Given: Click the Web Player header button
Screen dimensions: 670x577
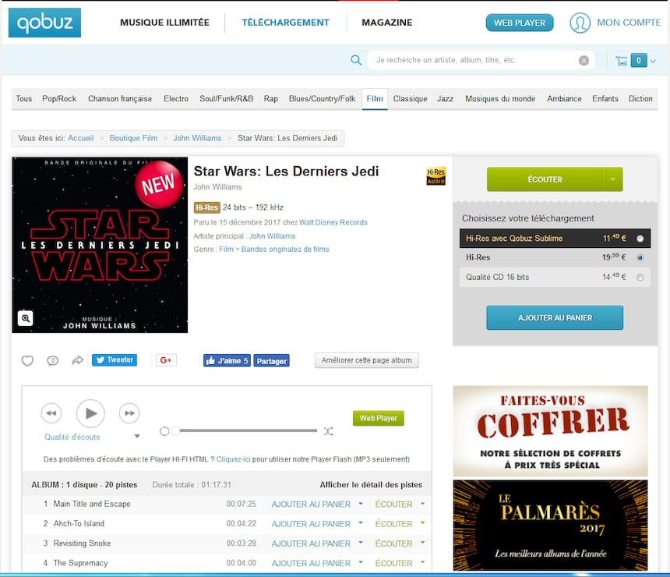Looking at the screenshot, I should click(x=520, y=23).
